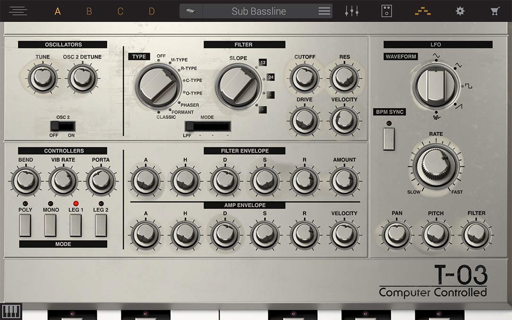
Task: Select the 24 filter slope option
Action: 271,77
